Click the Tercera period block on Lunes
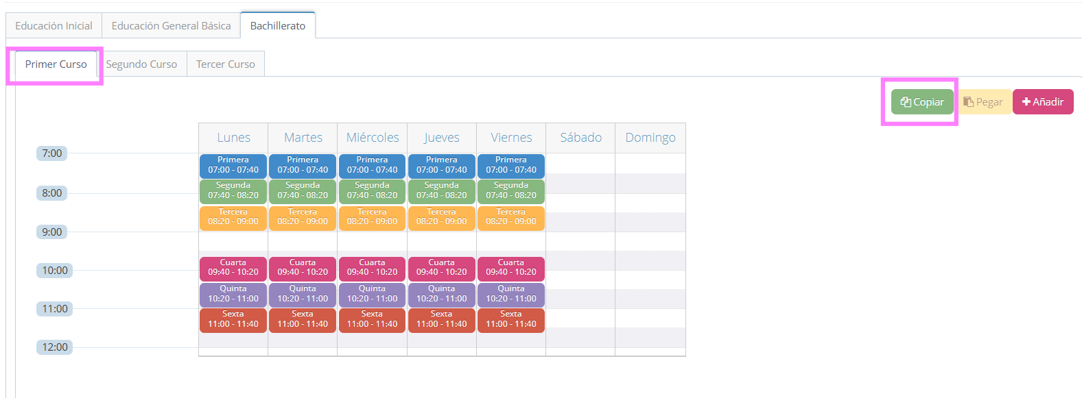This screenshot has width=1082, height=398. [x=233, y=218]
